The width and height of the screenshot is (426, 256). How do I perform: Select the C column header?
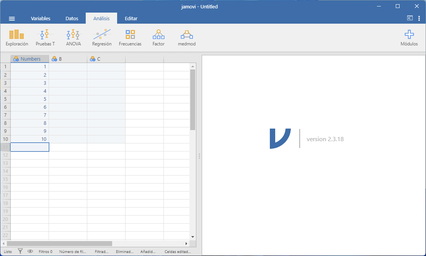click(106, 59)
